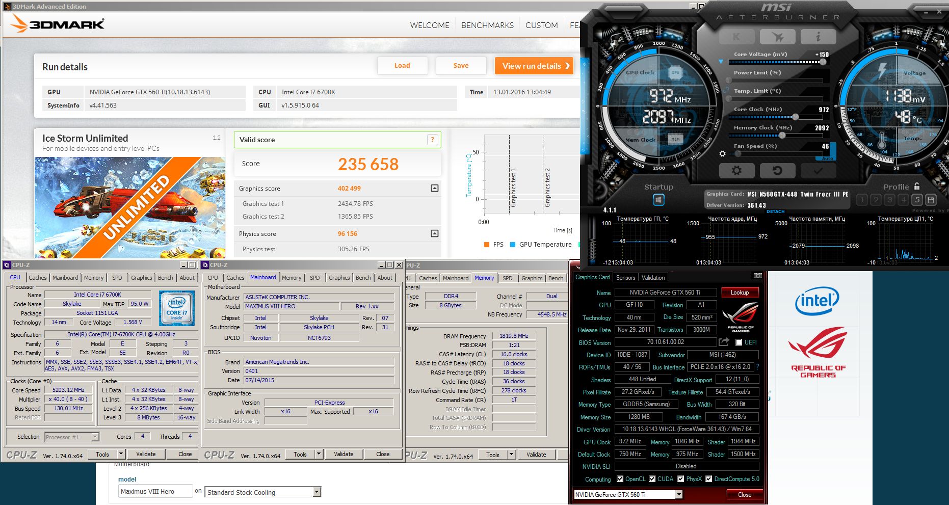Toggle Afterburner apply at Windows startup icon

pyautogui.click(x=658, y=200)
